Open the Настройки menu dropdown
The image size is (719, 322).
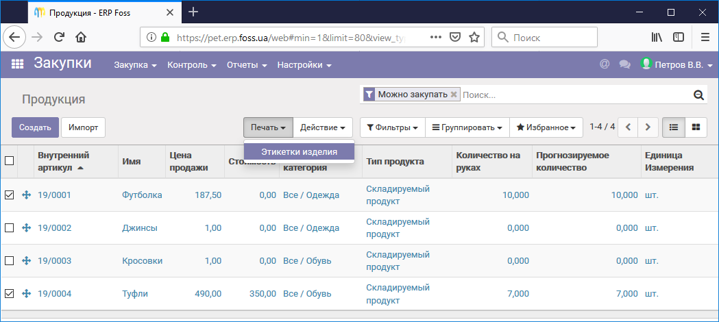click(x=304, y=65)
